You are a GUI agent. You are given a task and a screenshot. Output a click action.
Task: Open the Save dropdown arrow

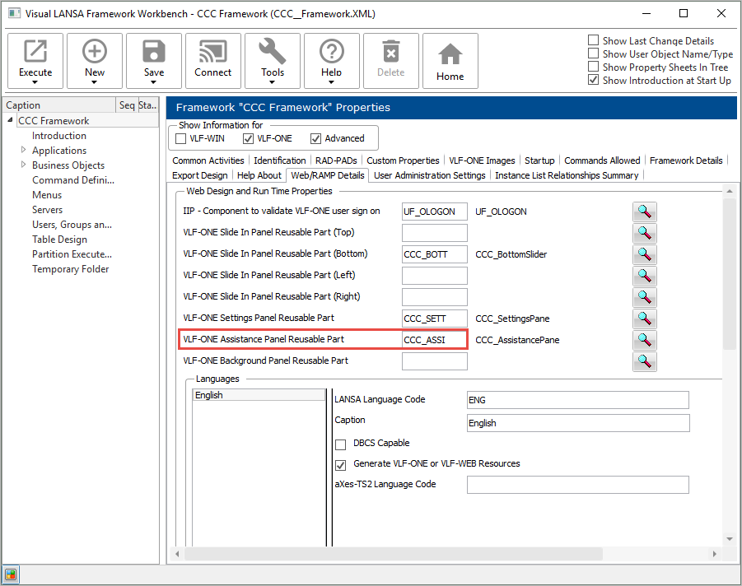[153, 82]
